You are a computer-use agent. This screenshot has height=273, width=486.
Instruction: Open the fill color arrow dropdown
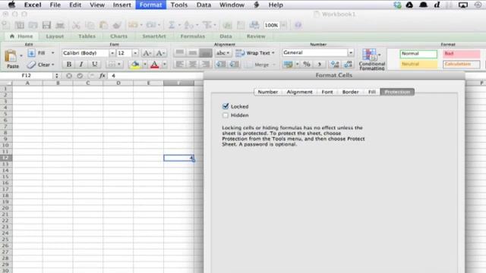(144, 64)
